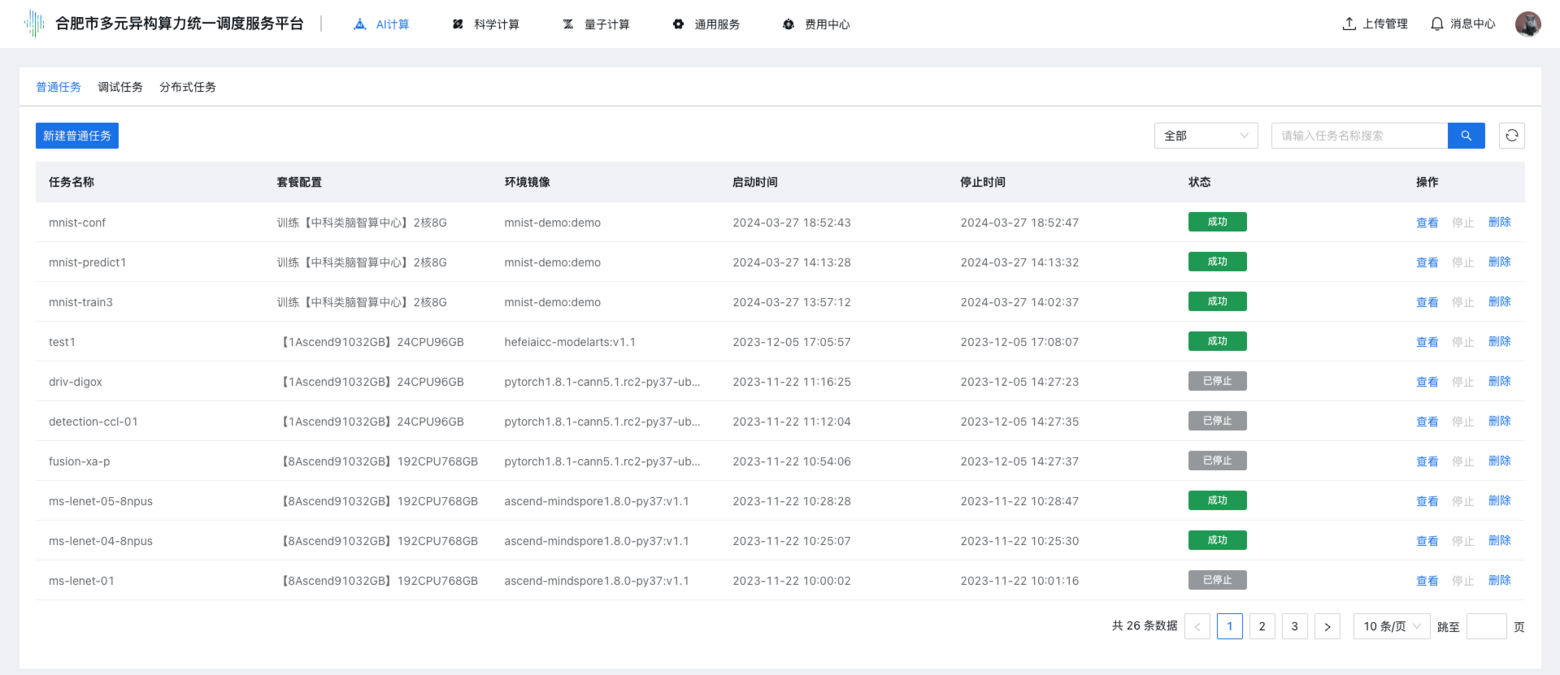
Task: Click 新建普通任务 button
Action: click(x=77, y=136)
